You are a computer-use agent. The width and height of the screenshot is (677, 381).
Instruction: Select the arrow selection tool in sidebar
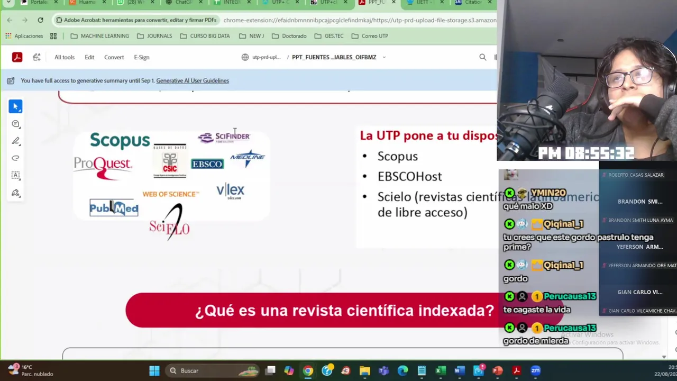point(15,107)
